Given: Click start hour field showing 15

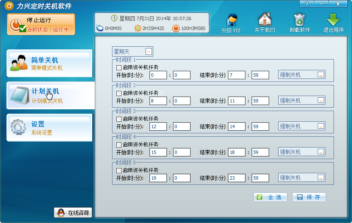Looking at the screenshot, I should (158, 152).
